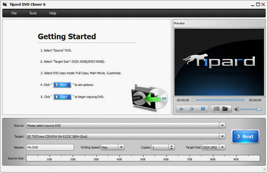Adjust the volume slider handle
268x173 pixels.
pyautogui.click(x=259, y=109)
